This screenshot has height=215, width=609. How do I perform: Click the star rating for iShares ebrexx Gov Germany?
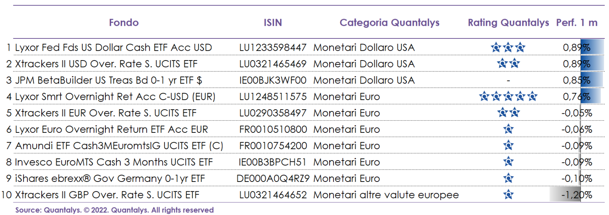pyautogui.click(x=508, y=178)
